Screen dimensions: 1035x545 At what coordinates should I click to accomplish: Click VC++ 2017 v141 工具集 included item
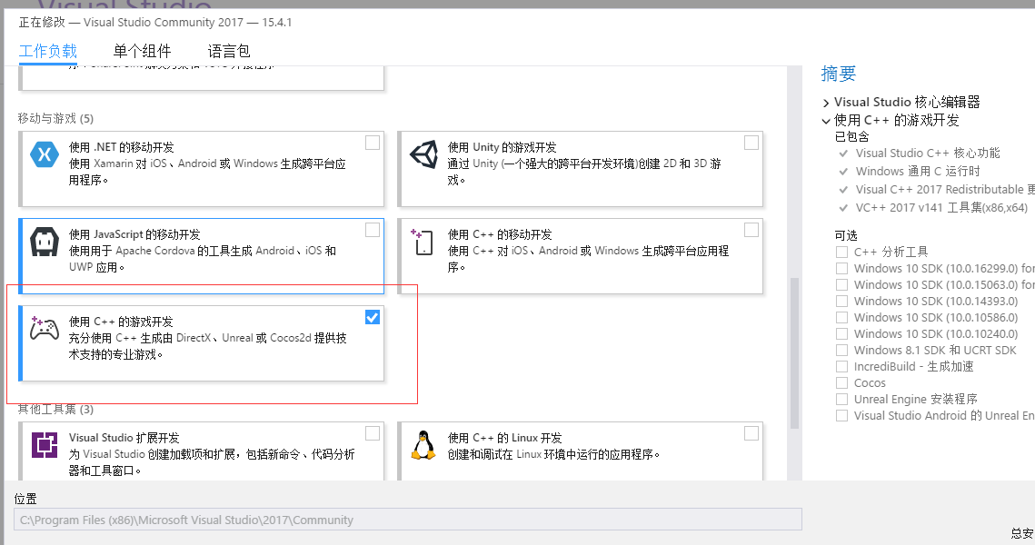pos(941,208)
